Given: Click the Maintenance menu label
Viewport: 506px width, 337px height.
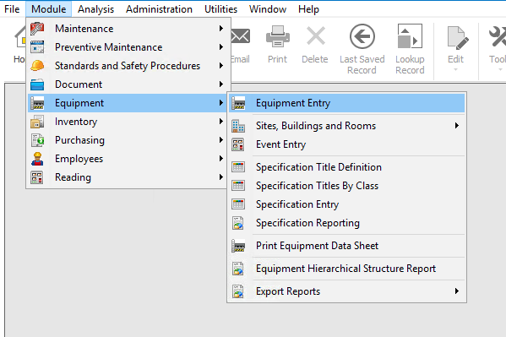Looking at the screenshot, I should click(84, 29).
